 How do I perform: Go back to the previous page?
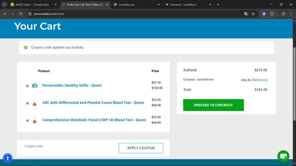coord(5,14)
